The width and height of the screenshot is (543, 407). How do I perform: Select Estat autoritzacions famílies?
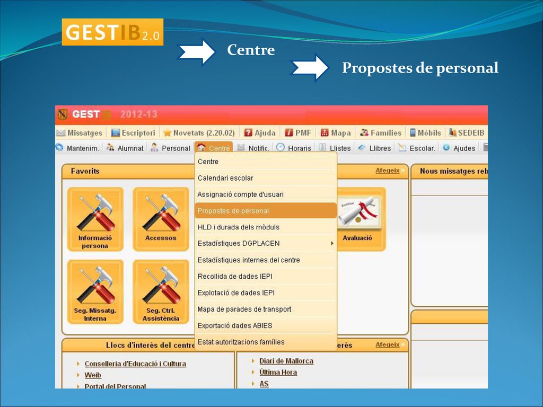(266, 342)
